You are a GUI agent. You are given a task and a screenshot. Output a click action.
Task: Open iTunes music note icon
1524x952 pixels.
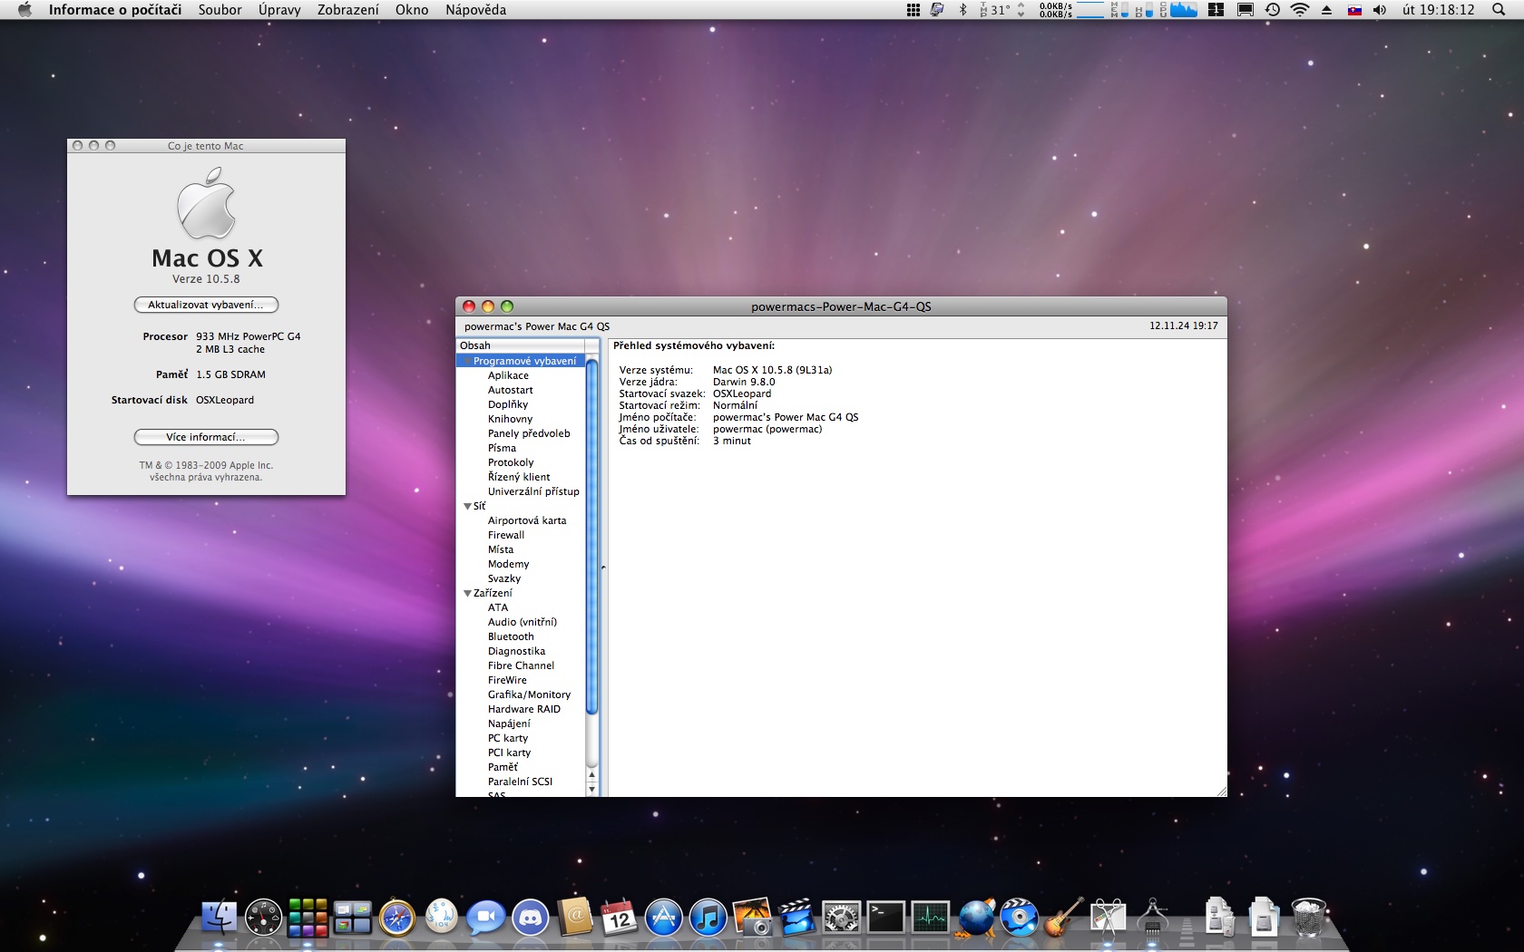pos(708,918)
